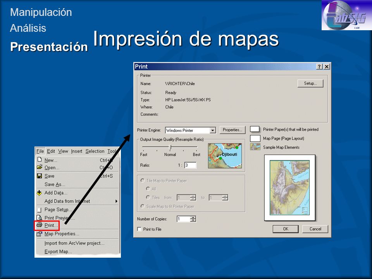This screenshot has width=372, height=279.
Task: Click the Open folder icon in File menu
Action: point(40,167)
